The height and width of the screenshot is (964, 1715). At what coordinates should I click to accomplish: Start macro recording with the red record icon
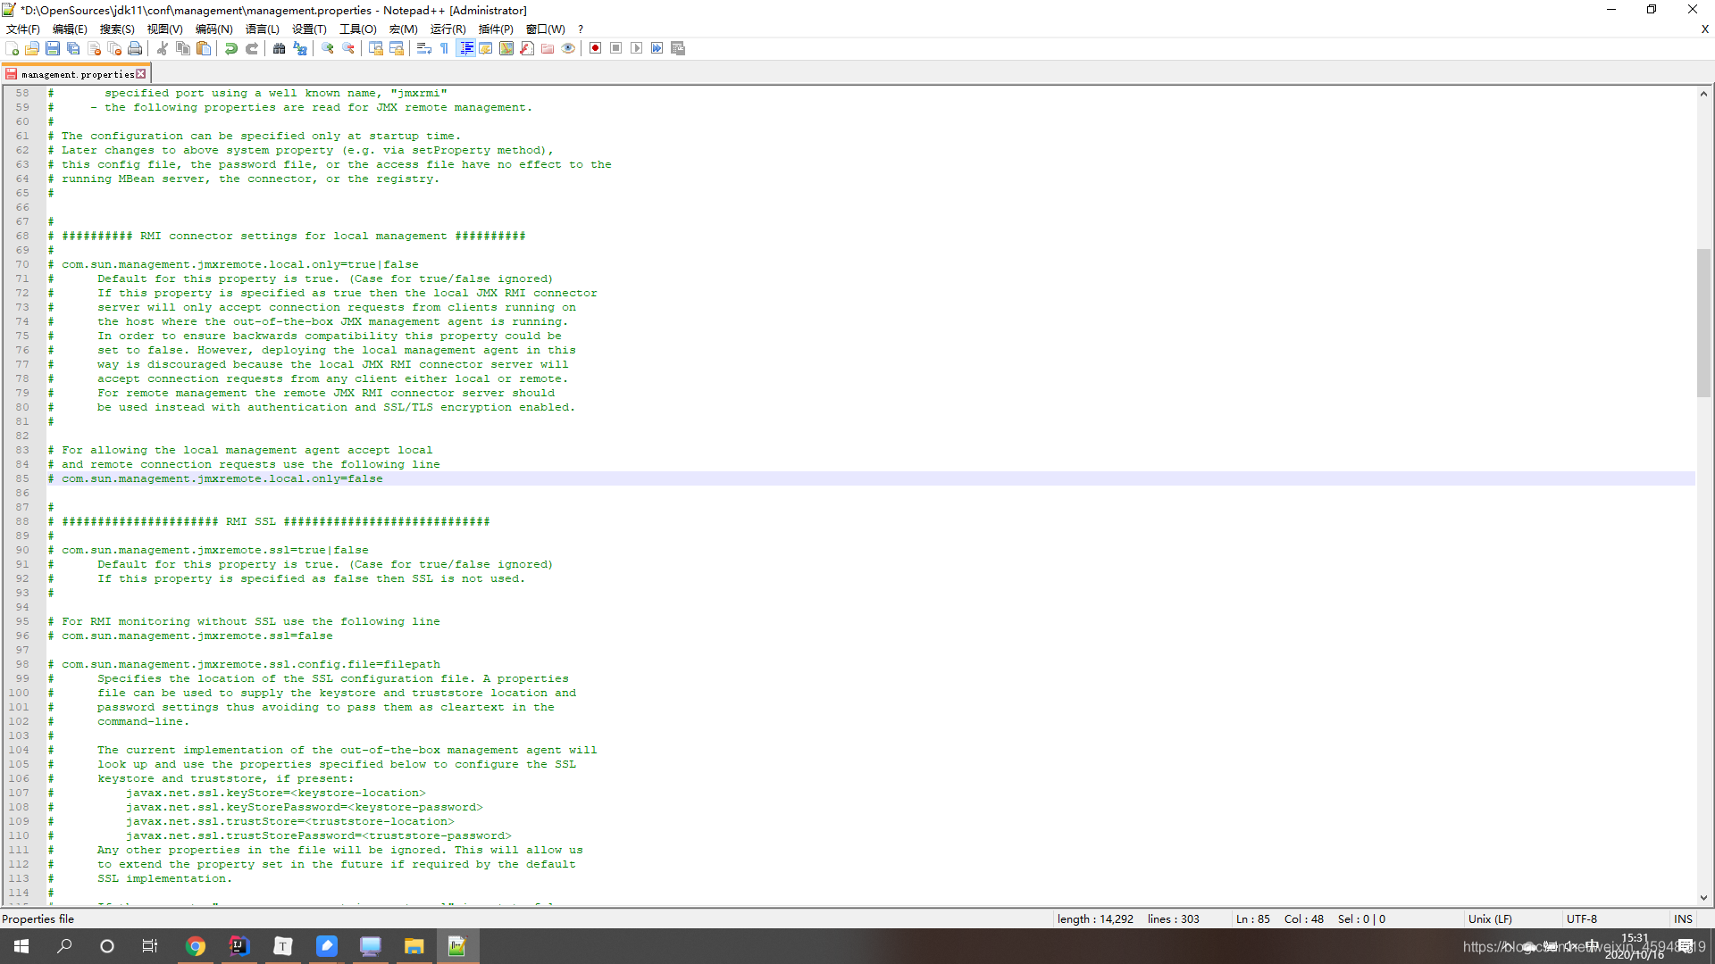point(594,49)
